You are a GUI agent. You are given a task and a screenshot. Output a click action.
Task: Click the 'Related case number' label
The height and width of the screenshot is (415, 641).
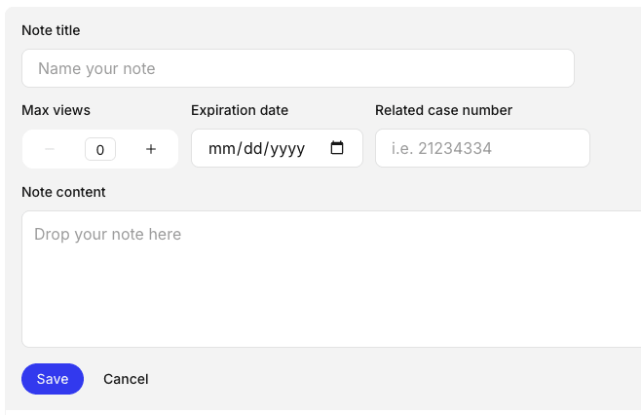tap(443, 110)
